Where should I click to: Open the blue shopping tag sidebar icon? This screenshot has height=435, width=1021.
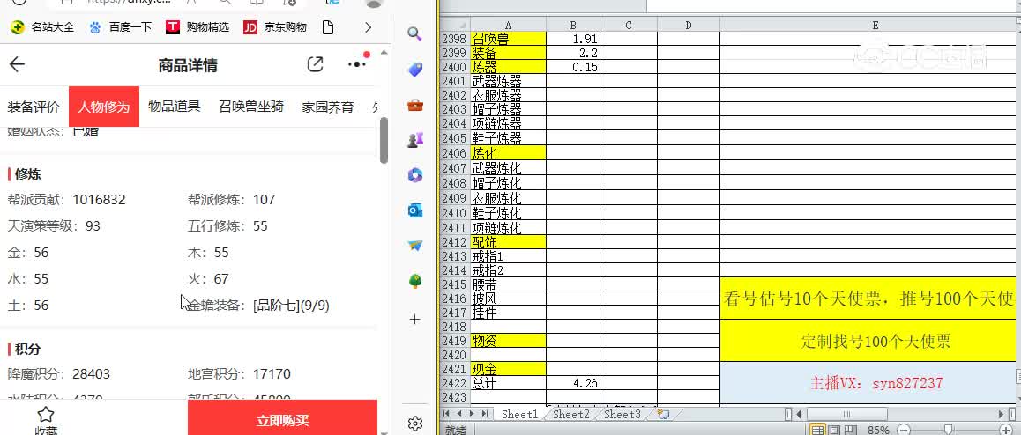[414, 70]
